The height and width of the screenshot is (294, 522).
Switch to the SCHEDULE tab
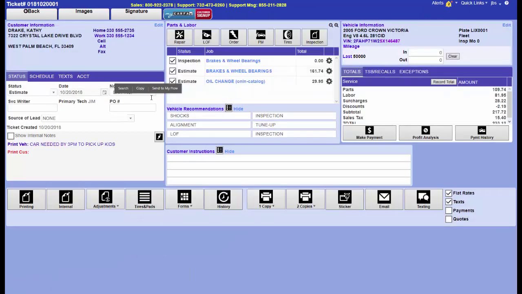(x=42, y=76)
